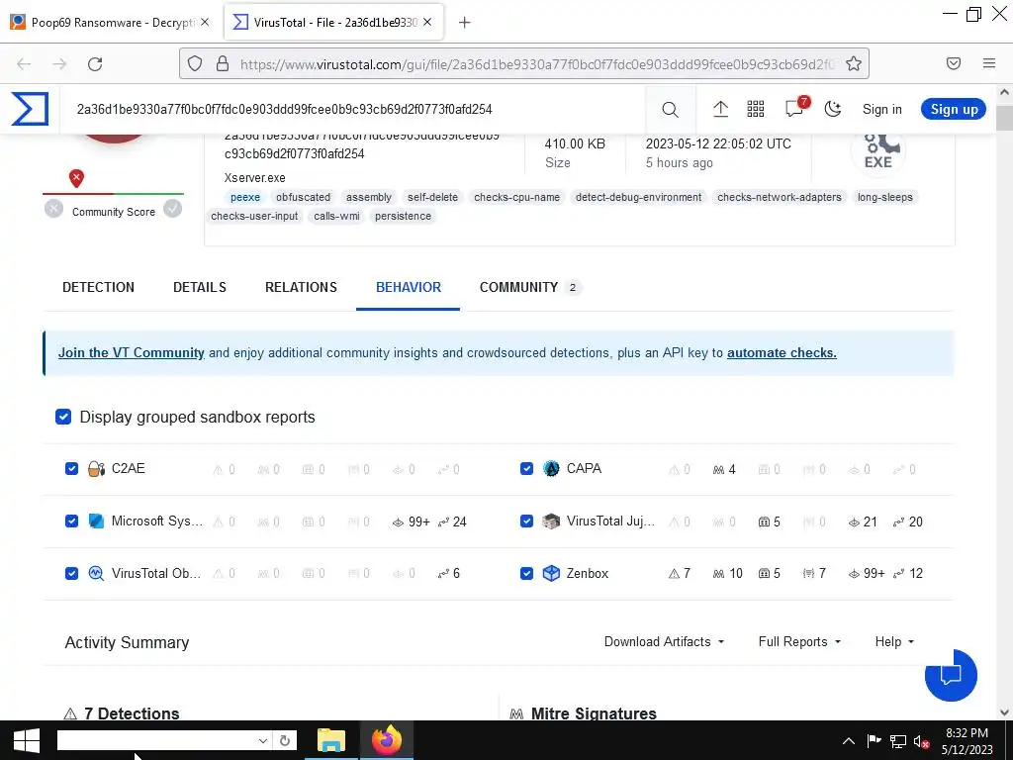This screenshot has height=760, width=1013.
Task: Open the Firefox hamburger menu
Action: pos(989,63)
